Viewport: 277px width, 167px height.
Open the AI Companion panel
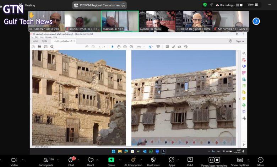tap(133, 160)
